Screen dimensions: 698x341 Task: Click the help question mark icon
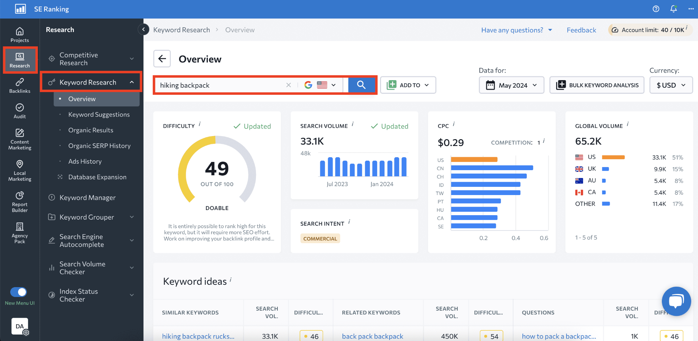656,9
